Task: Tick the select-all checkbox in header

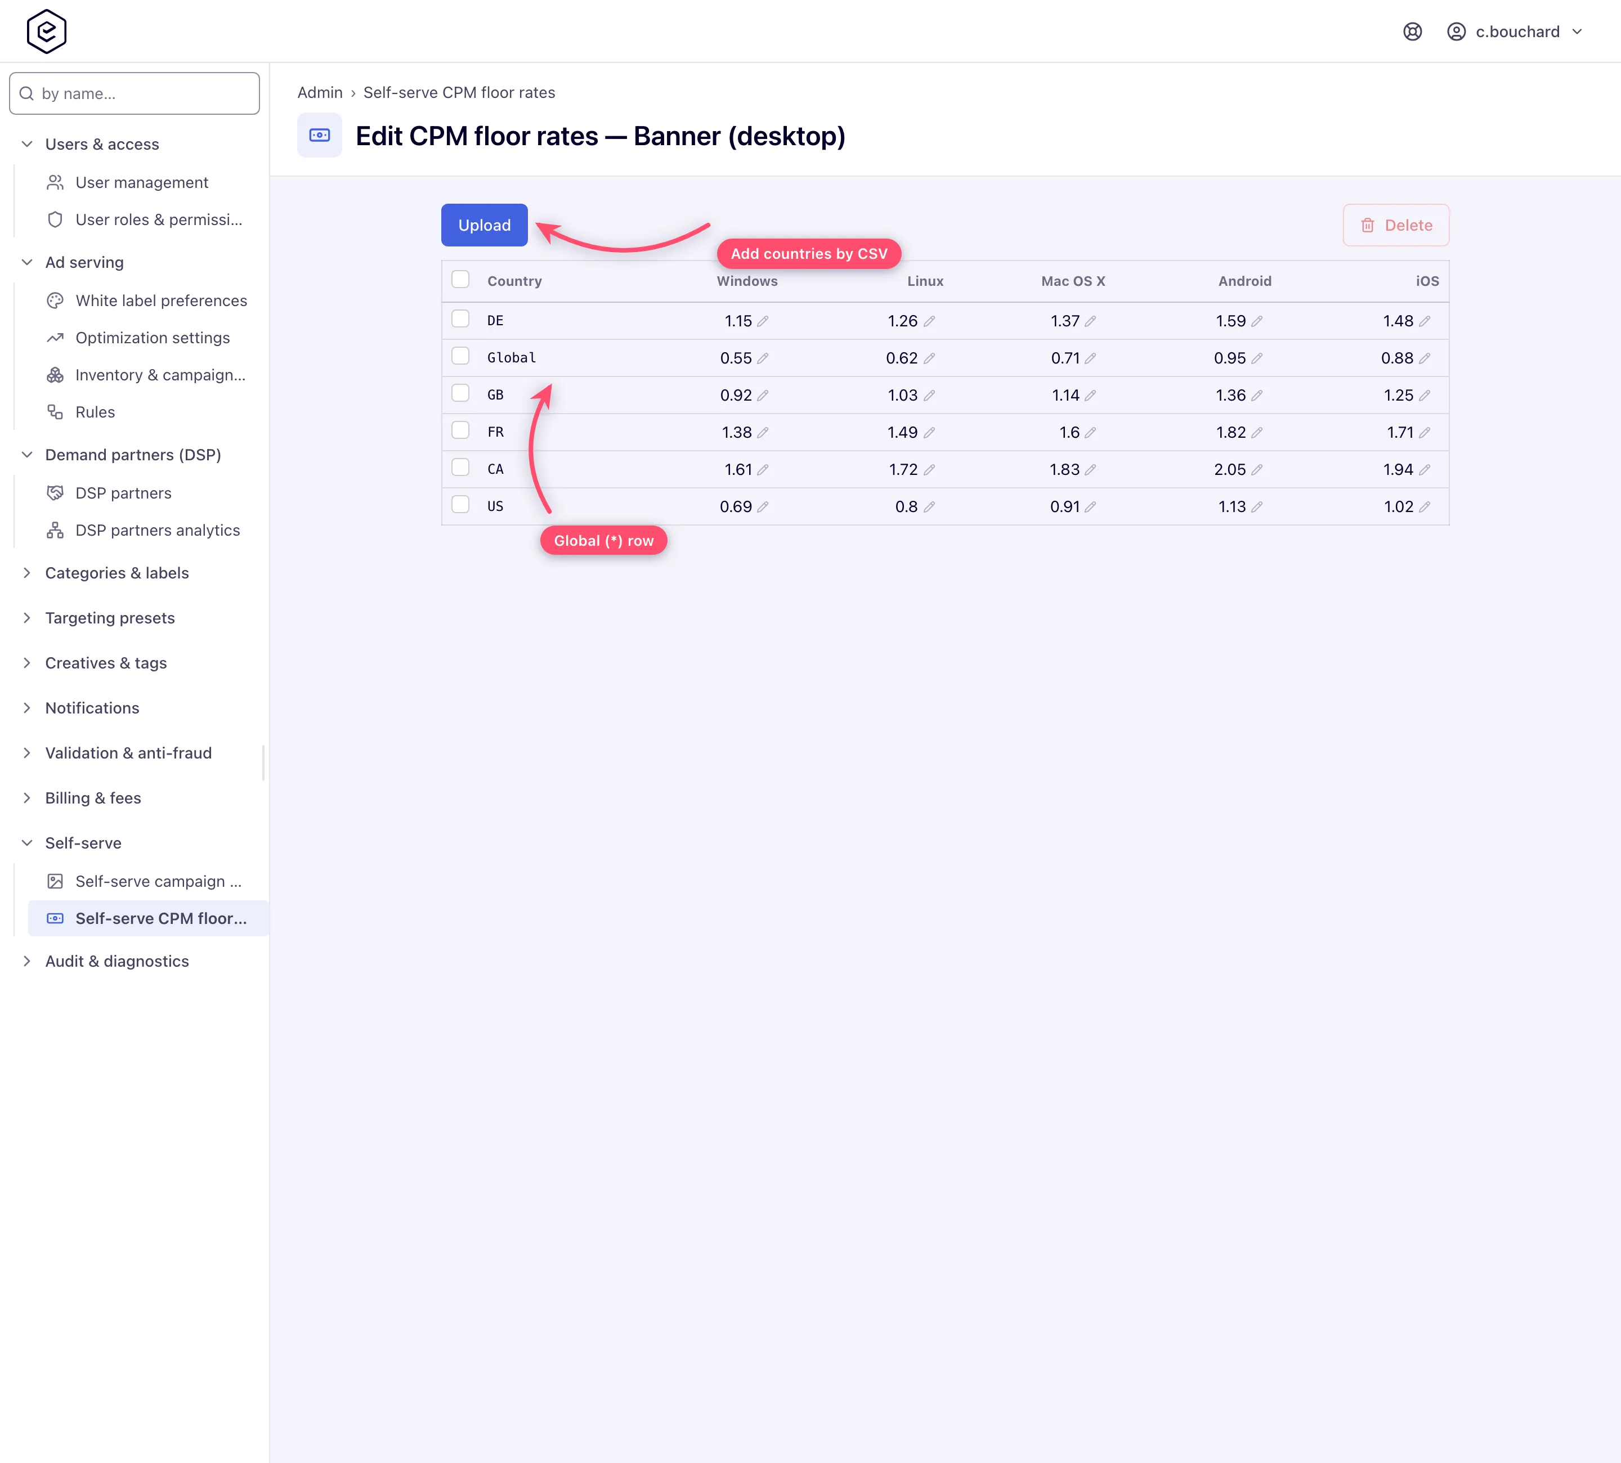Action: coord(460,279)
